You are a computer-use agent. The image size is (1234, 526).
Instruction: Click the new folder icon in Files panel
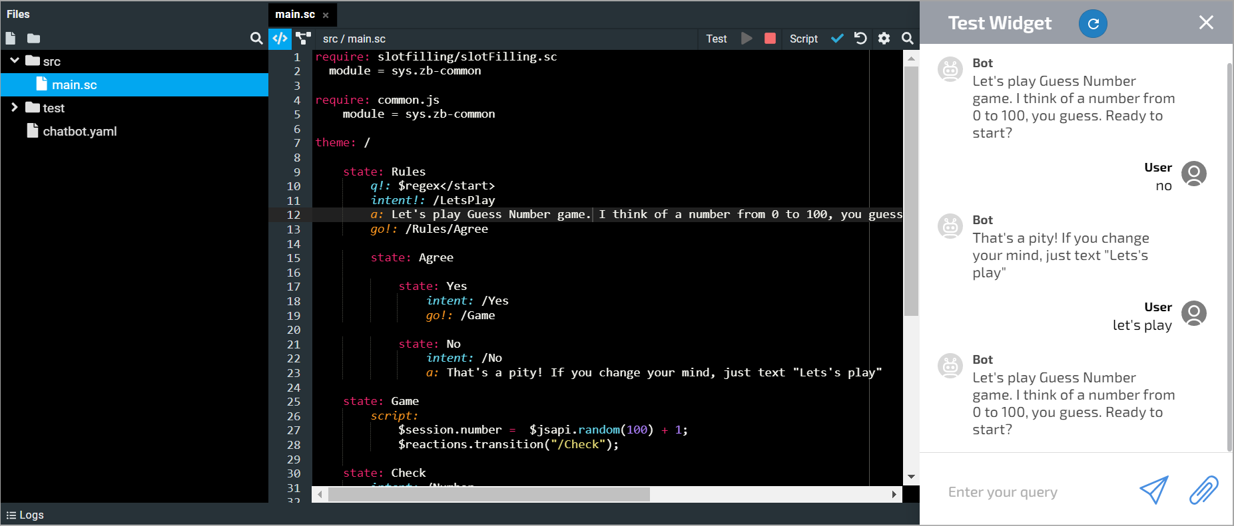coord(34,39)
